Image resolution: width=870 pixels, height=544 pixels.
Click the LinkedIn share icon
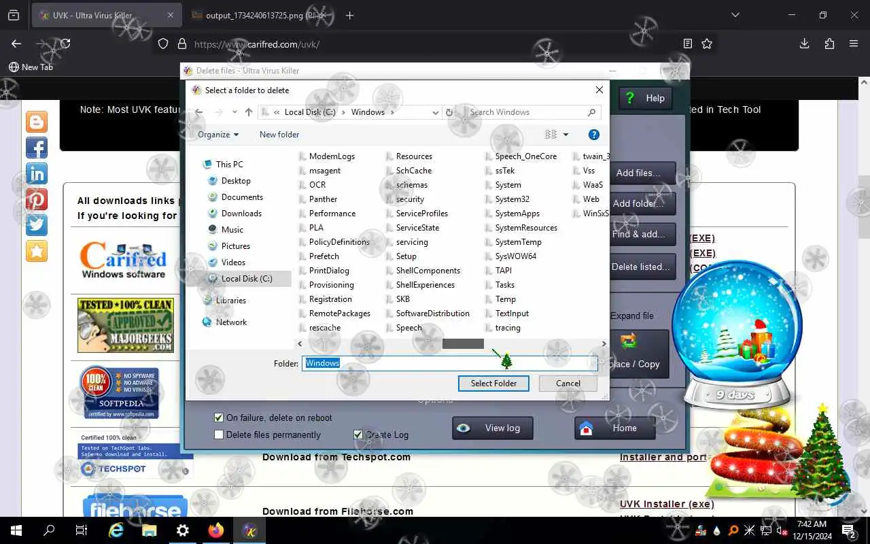coord(37,173)
